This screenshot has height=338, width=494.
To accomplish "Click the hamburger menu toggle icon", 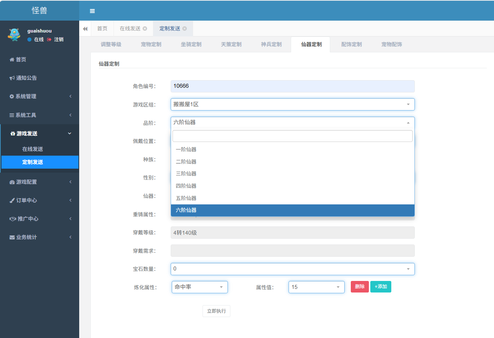I will (92, 11).
